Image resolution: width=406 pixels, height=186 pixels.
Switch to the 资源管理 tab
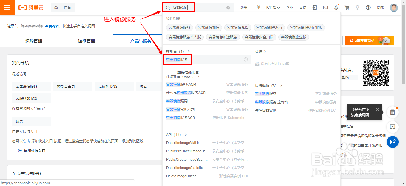click(34, 41)
